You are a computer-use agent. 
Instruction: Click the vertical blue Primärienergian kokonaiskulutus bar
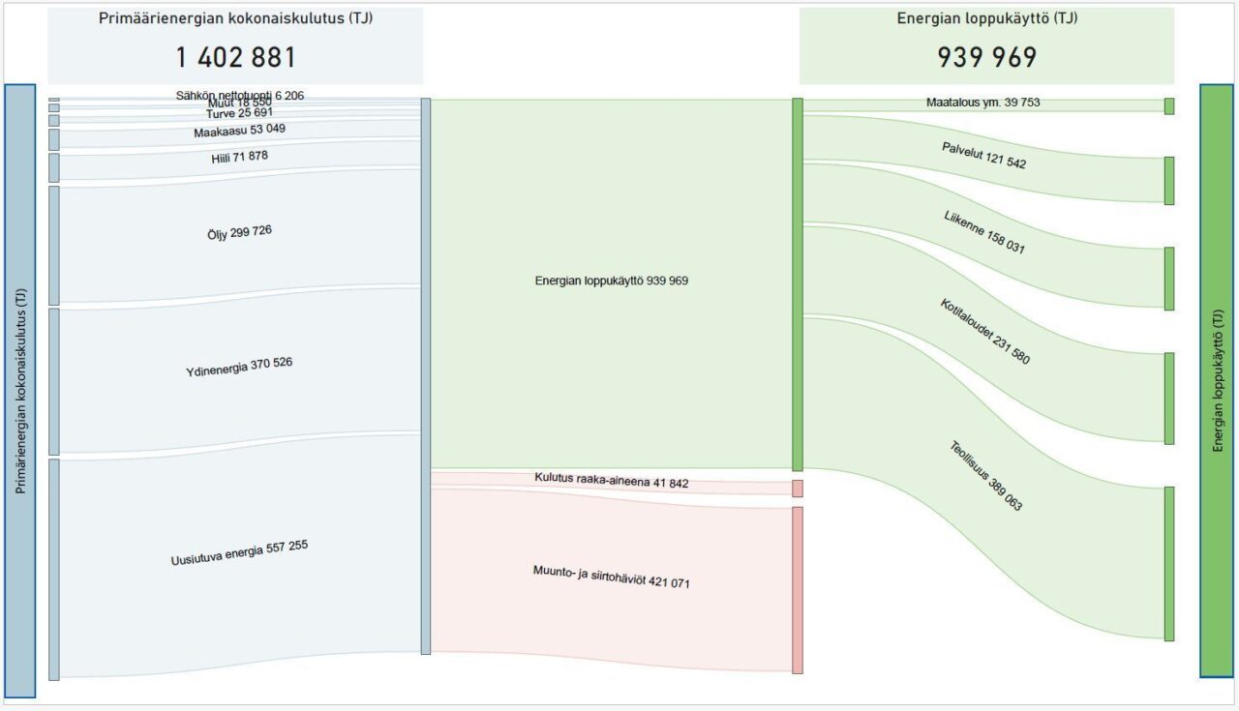(19, 391)
